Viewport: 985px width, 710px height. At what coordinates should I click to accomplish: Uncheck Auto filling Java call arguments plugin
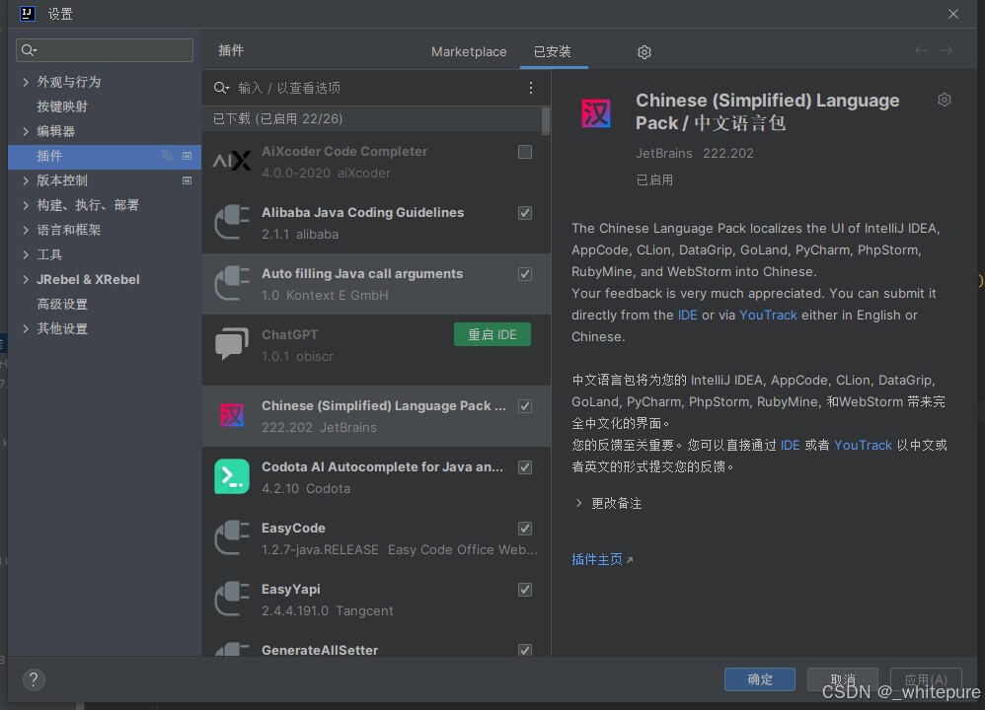[x=525, y=274]
